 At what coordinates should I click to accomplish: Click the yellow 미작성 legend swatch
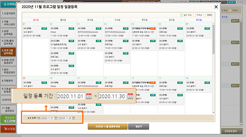click(195, 15)
